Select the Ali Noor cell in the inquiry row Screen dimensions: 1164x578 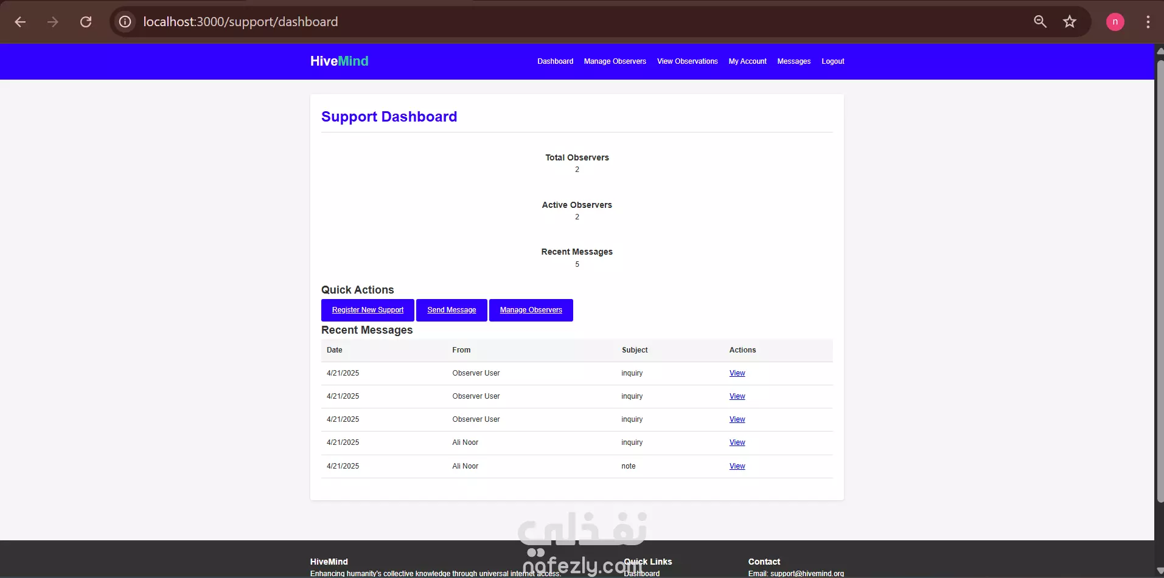465,442
